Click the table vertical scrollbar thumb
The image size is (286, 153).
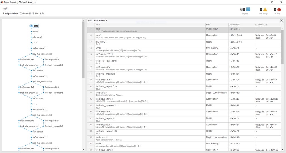coord(282,47)
